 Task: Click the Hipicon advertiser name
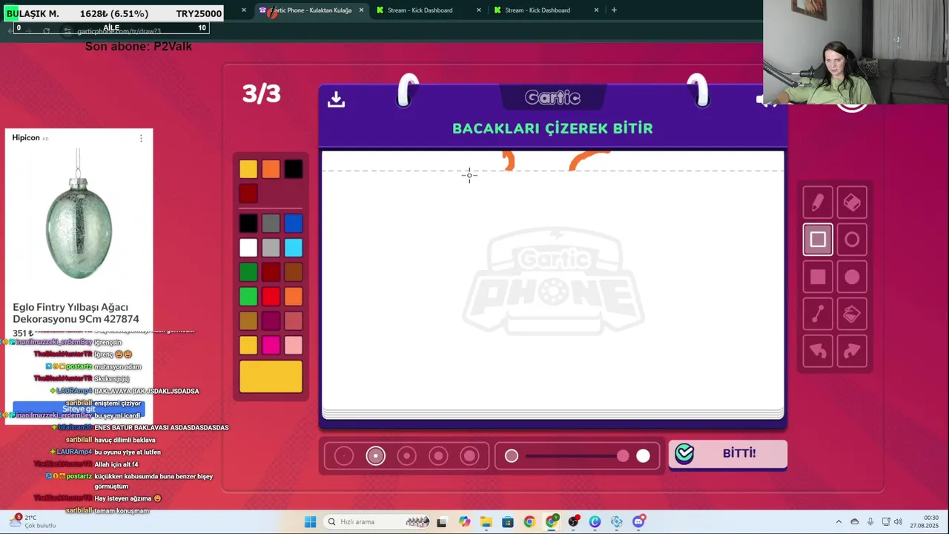(x=26, y=138)
